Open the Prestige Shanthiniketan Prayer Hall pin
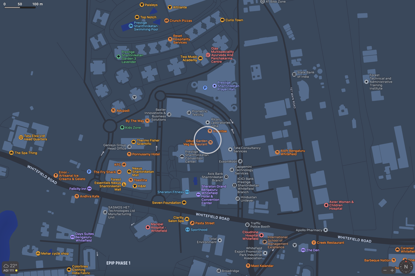This screenshot has height=276, width=415. pyautogui.click(x=214, y=86)
